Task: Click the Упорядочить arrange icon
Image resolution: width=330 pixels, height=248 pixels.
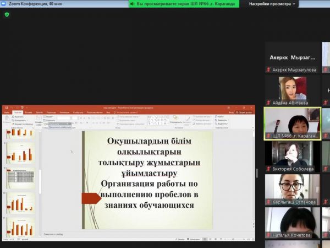Action: coord(175,118)
